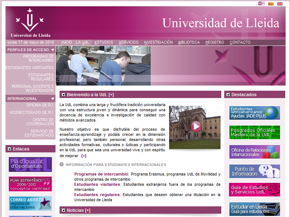Click the WiFi icon at top
The width and height of the screenshot is (290, 217).
(262, 4)
